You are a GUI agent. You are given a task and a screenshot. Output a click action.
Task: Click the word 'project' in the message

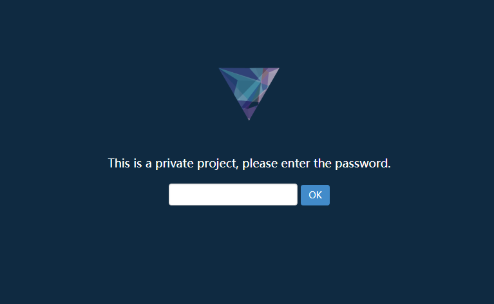click(x=217, y=164)
